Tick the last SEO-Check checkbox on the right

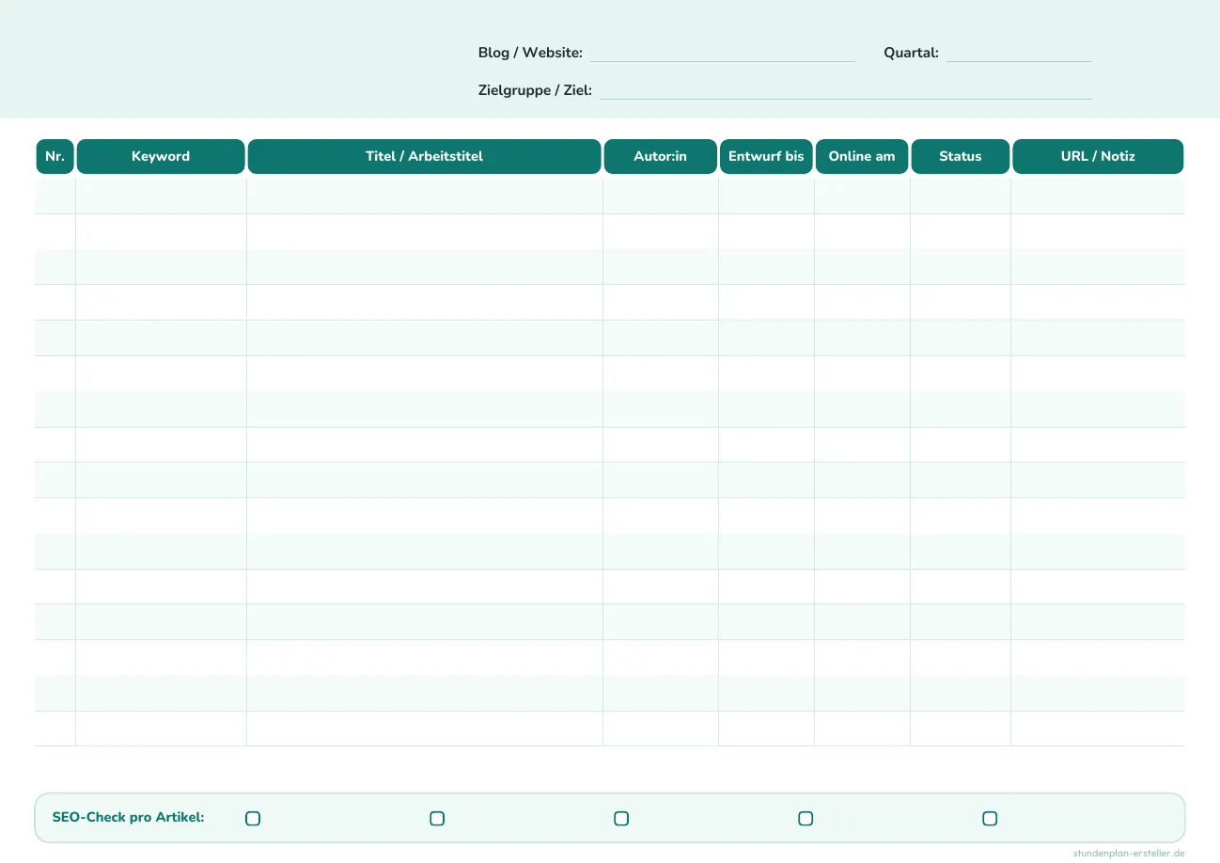click(990, 819)
